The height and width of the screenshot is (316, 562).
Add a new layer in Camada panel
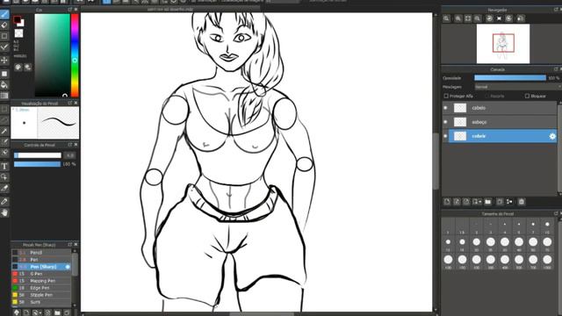tap(447, 202)
